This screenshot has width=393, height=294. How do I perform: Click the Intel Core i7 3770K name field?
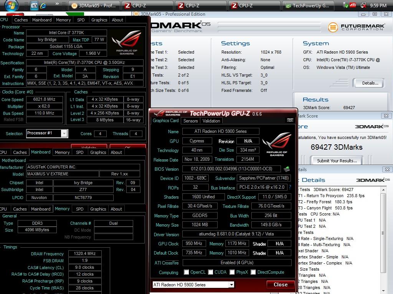point(66,33)
